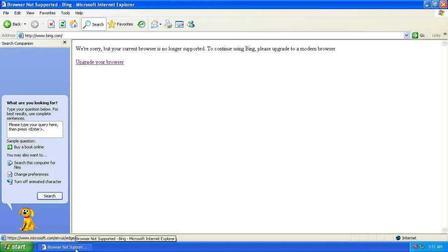Image resolution: width=448 pixels, height=252 pixels.
Task: Click the greyed Forward arrow button
Action: click(x=34, y=24)
